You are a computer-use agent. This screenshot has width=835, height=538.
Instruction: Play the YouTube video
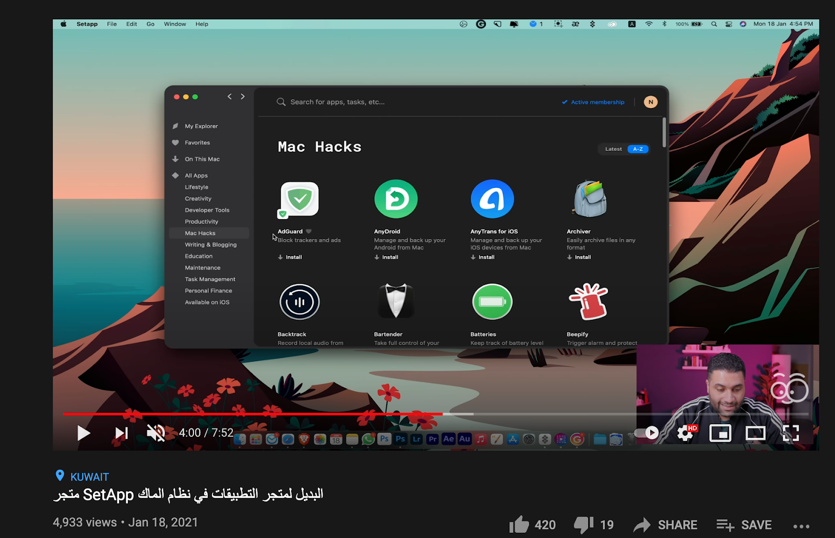(x=83, y=433)
